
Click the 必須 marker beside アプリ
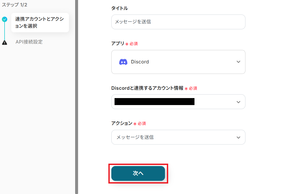pos(134,44)
